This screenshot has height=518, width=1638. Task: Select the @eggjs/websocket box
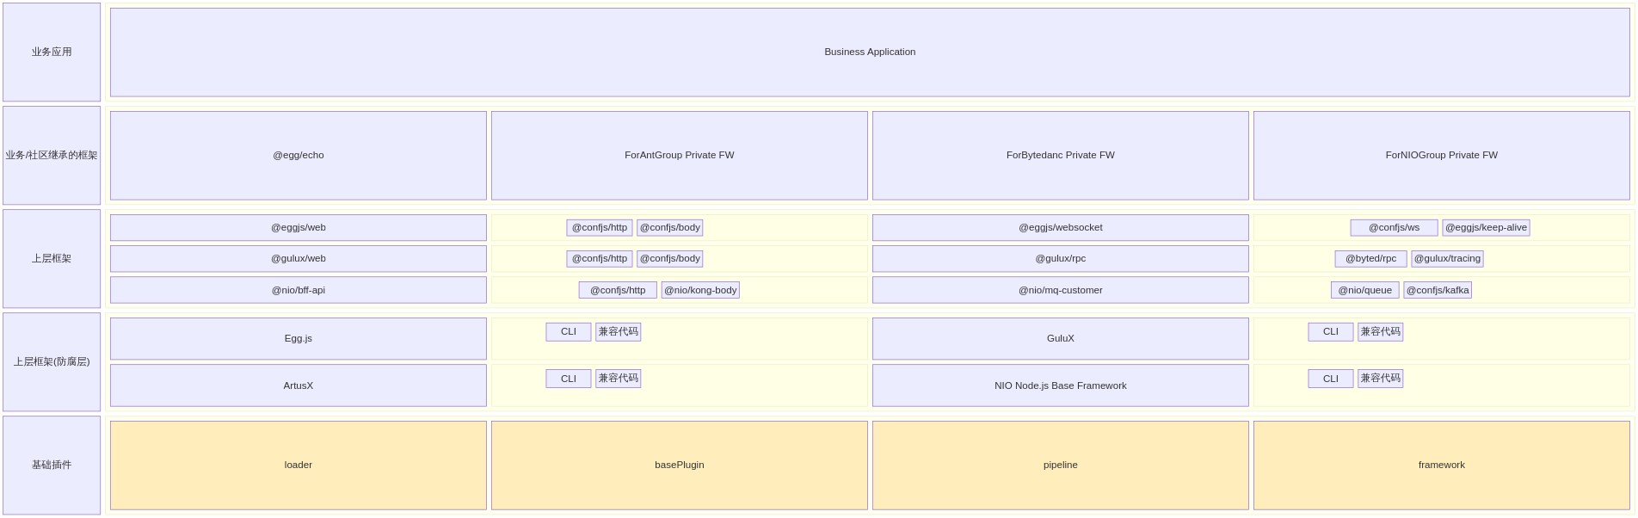coord(1061,228)
